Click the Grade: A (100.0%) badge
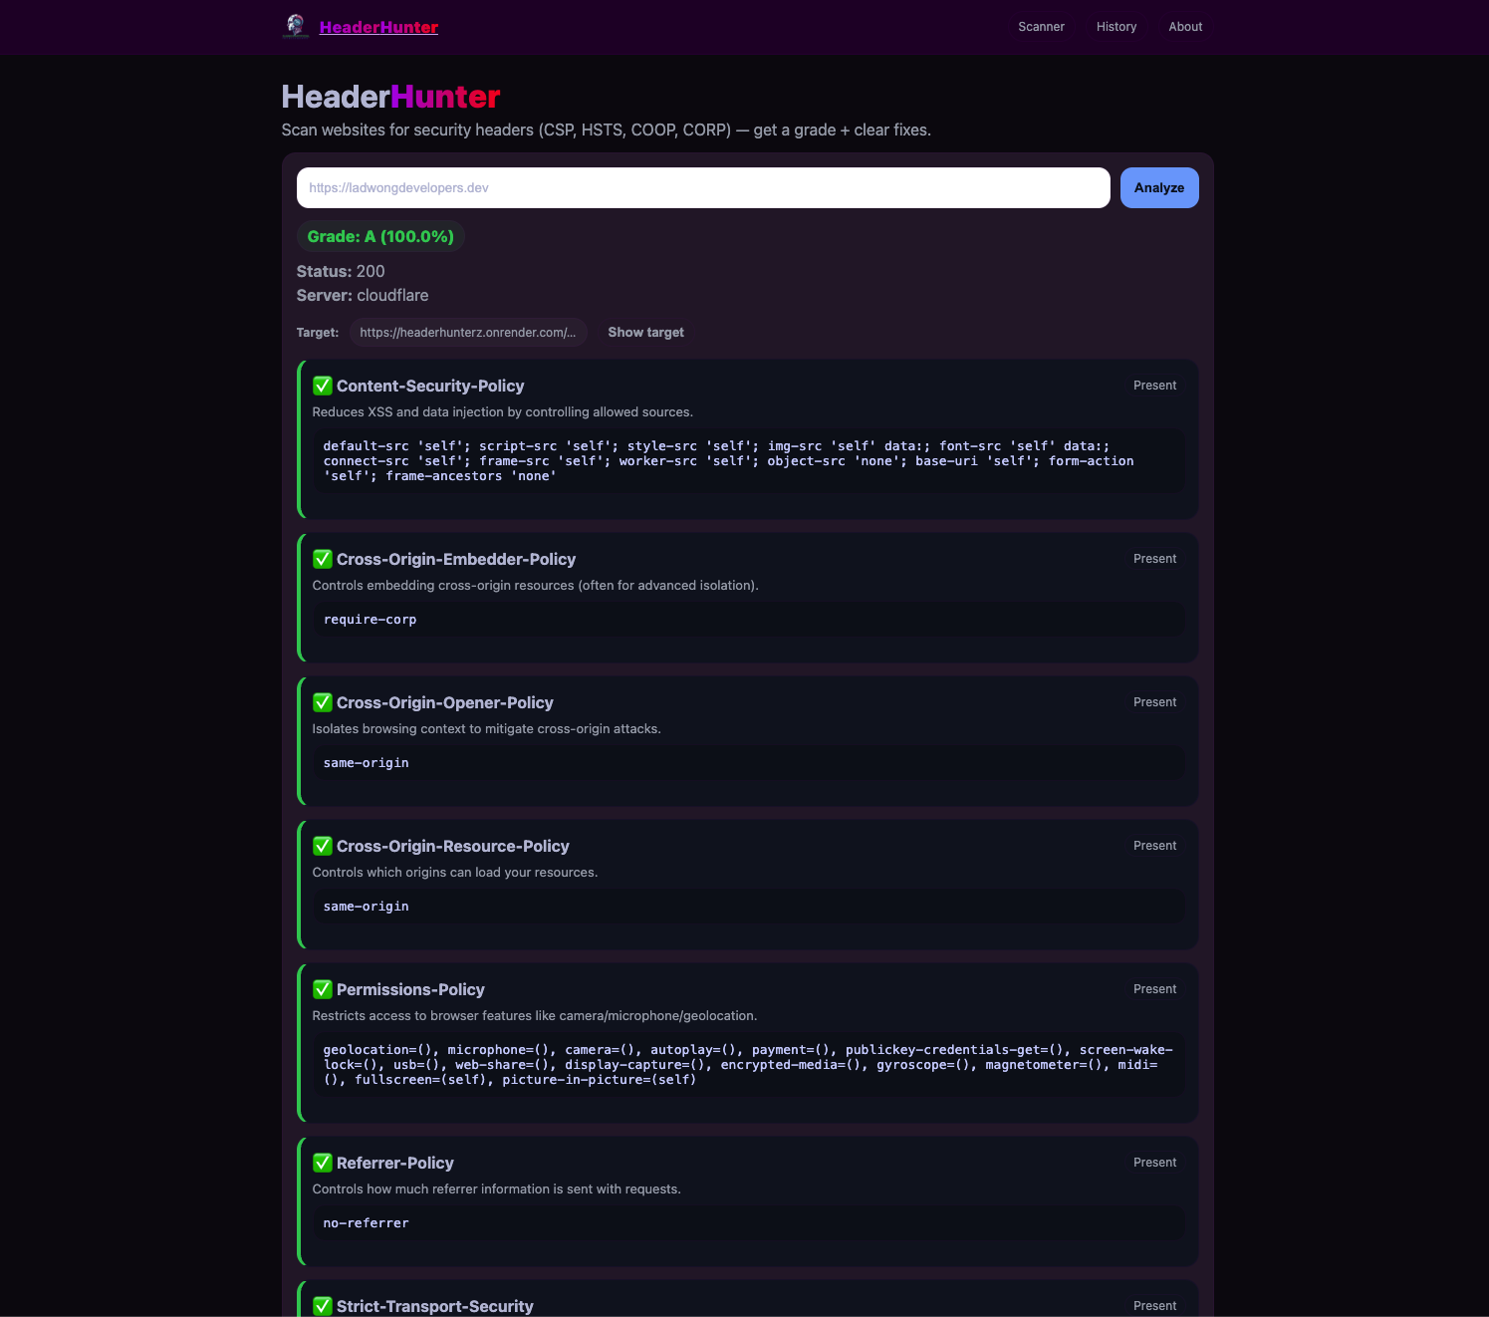1489x1317 pixels. 380,236
